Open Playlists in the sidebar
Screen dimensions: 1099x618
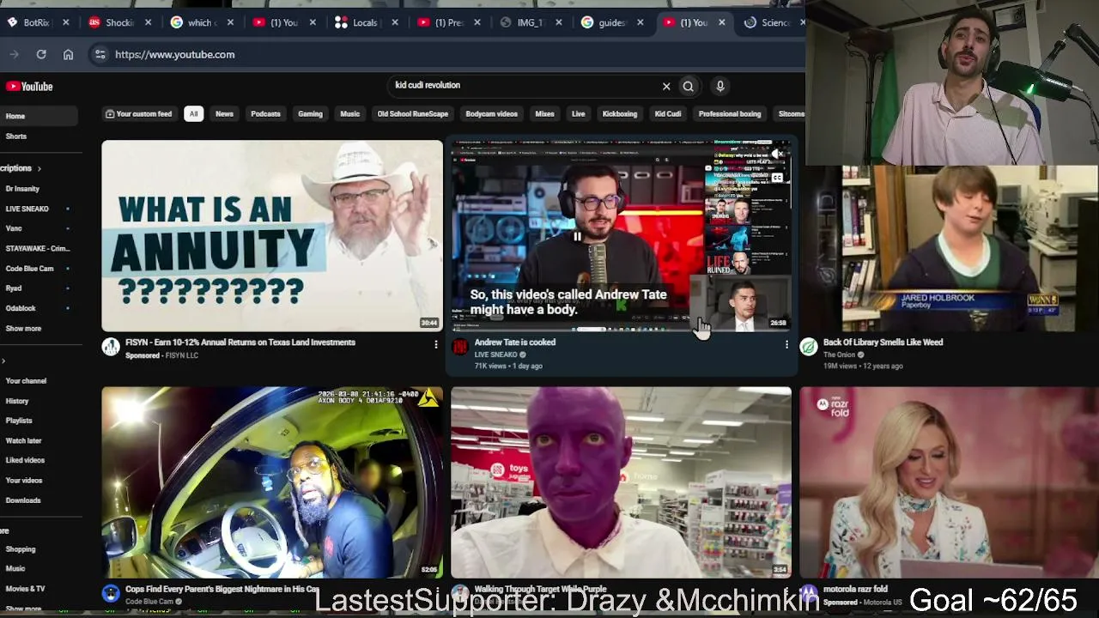[19, 421]
